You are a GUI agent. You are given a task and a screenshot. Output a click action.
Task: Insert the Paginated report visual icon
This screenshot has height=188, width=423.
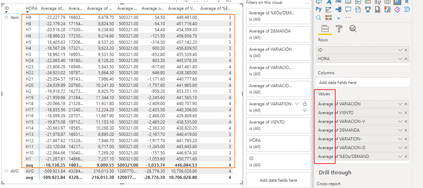click(378, 9)
